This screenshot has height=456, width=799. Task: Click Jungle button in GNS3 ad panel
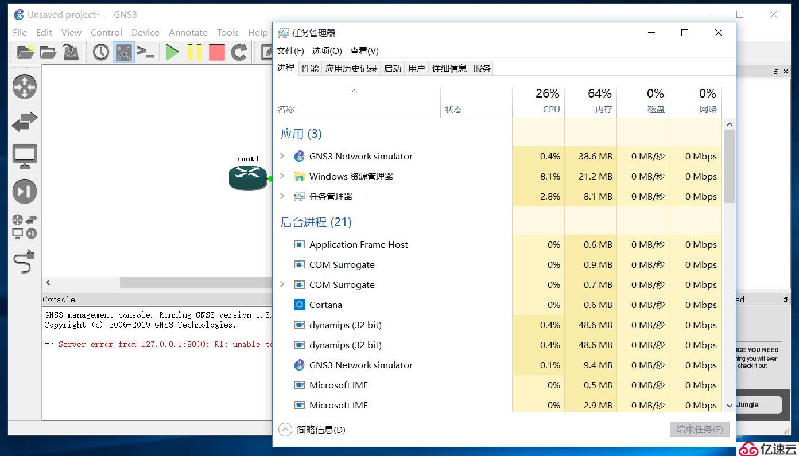[x=759, y=405]
